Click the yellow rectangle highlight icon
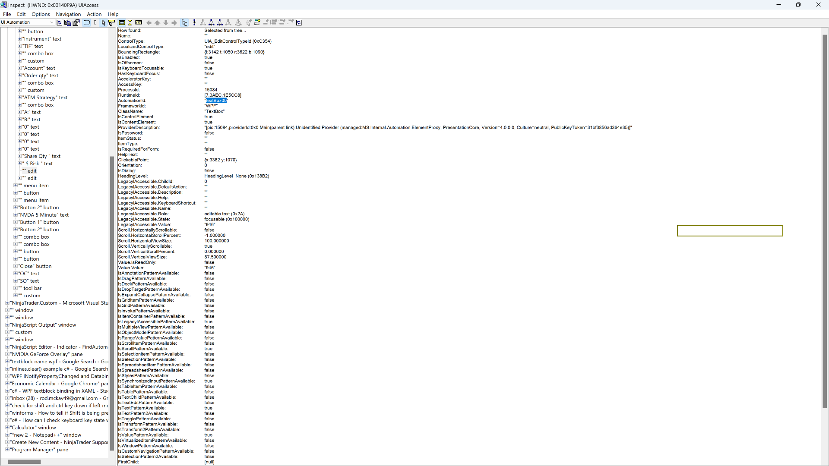The height and width of the screenshot is (466, 829). coord(122,22)
